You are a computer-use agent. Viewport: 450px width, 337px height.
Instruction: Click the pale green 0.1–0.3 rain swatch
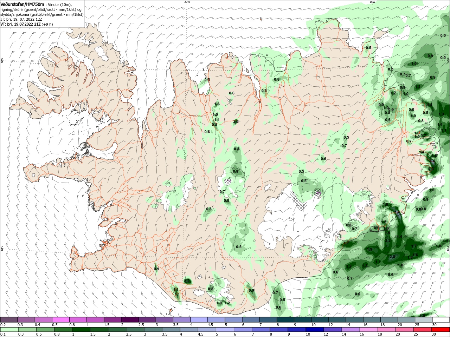click(x=9, y=330)
